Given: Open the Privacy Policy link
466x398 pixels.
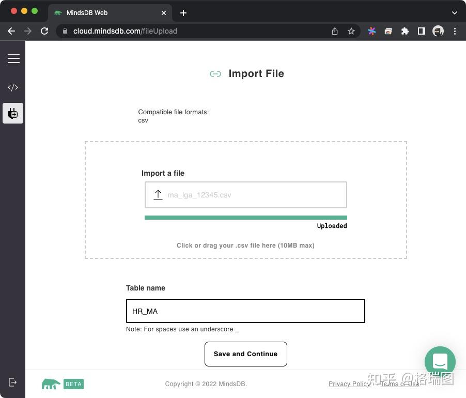Looking at the screenshot, I should coord(349,384).
